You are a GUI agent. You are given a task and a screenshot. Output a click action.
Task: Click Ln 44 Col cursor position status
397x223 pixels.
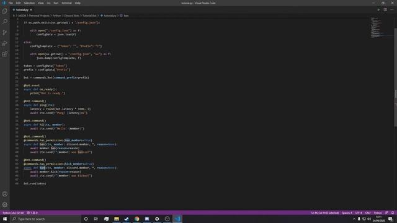tap(325, 213)
